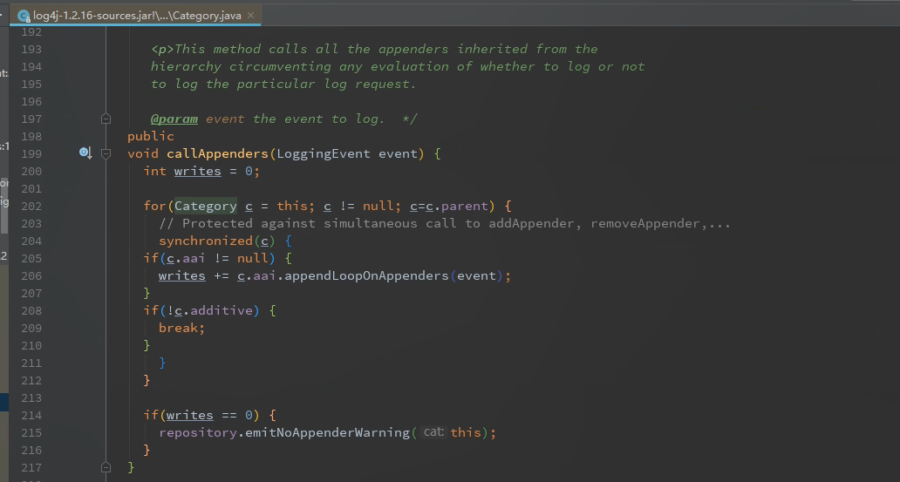Click the synchronized keyword on line 204
Screen dimensions: 900x482
[x=206, y=241]
